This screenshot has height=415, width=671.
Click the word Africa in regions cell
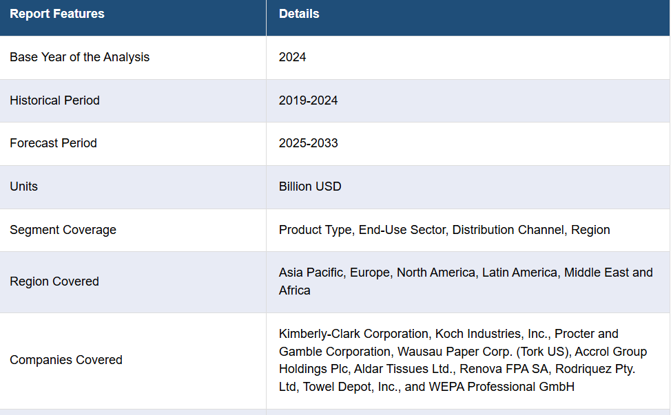click(x=294, y=290)
